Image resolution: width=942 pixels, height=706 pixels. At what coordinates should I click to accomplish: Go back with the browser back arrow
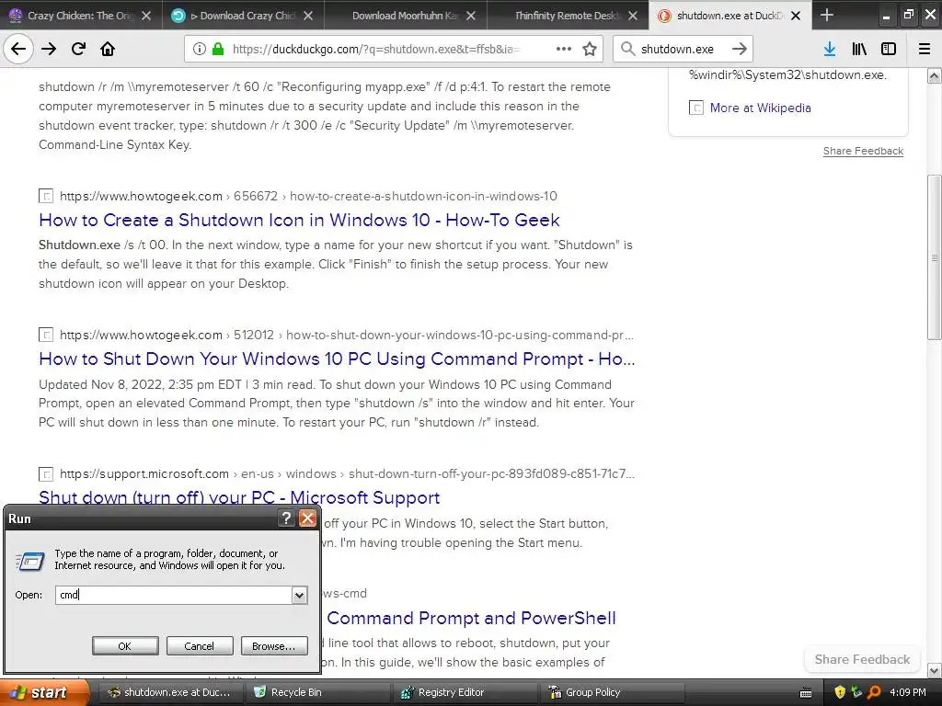point(18,49)
